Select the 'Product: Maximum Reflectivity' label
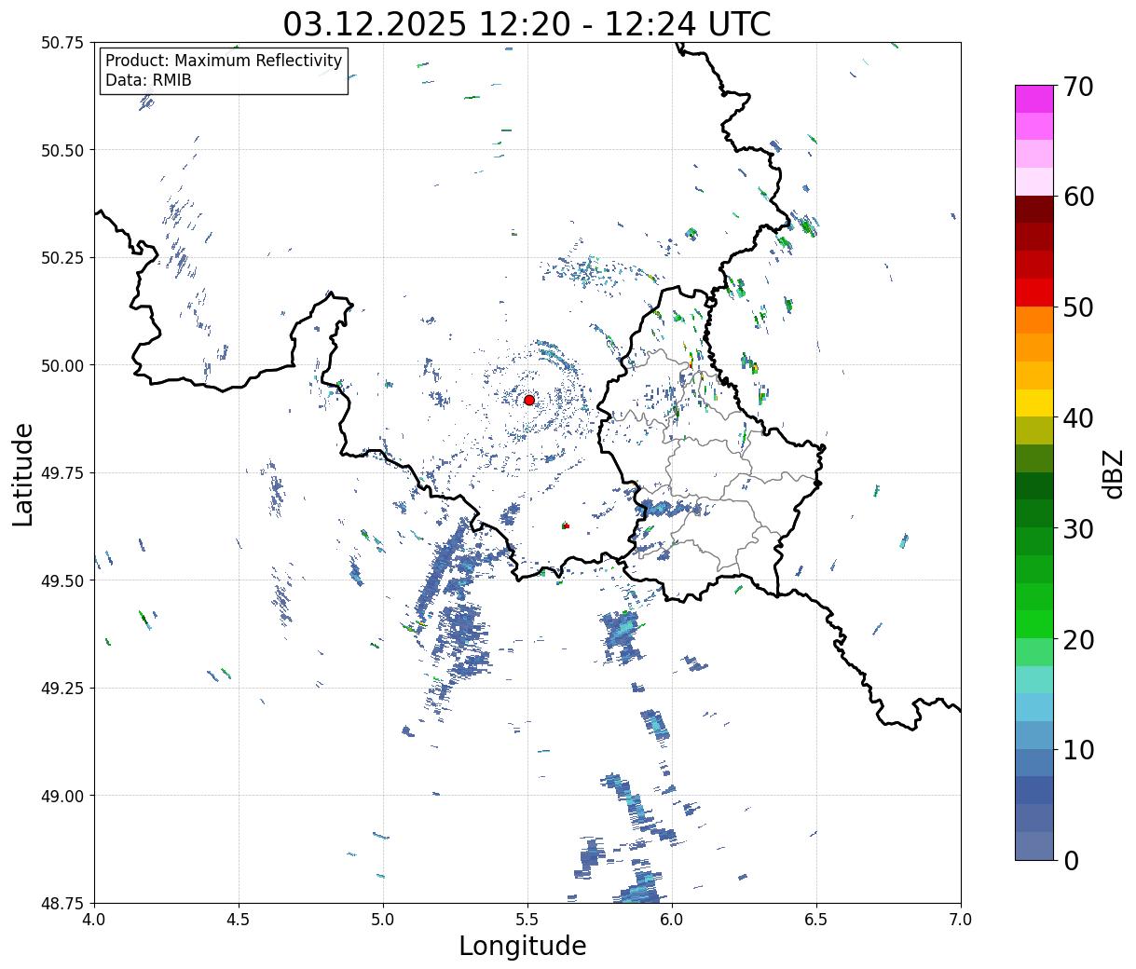This screenshot has height=969, width=1136. [224, 61]
